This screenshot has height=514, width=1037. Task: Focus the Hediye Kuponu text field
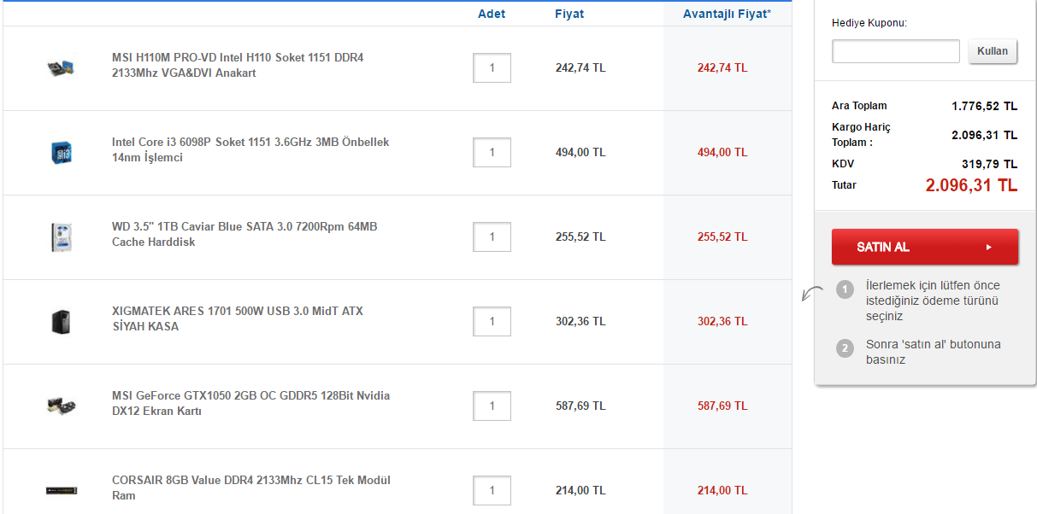(895, 51)
